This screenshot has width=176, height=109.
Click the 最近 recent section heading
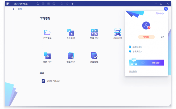point(42,73)
